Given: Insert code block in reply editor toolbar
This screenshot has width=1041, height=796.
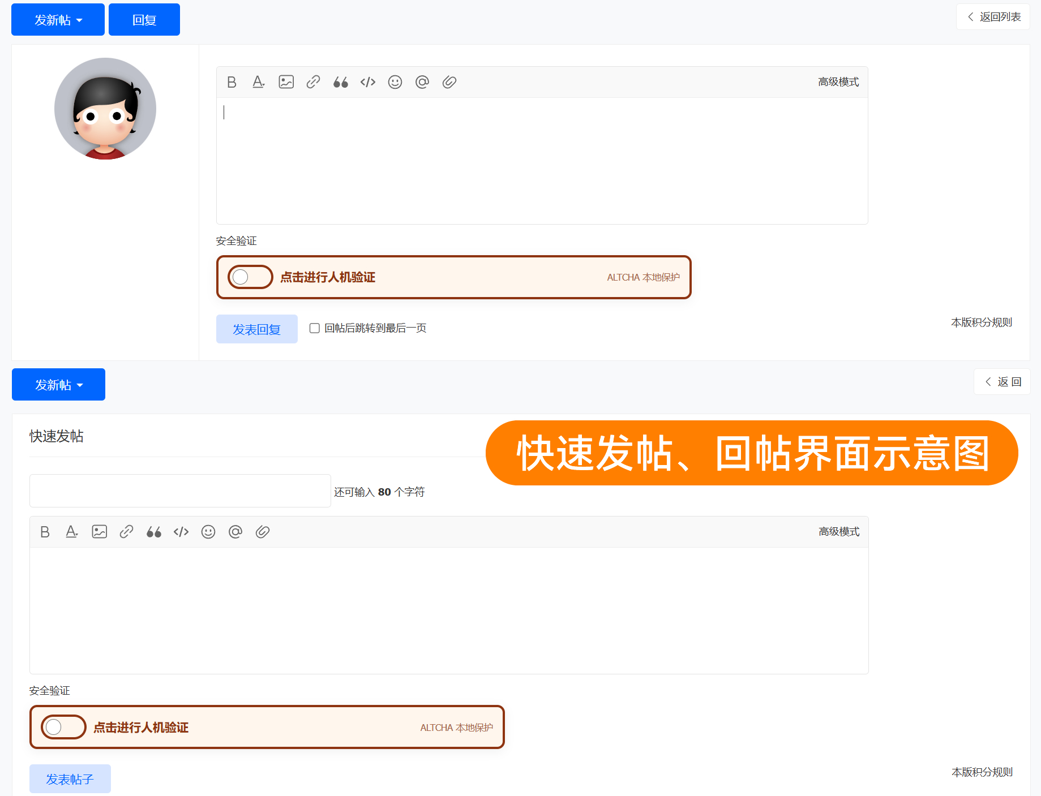Looking at the screenshot, I should point(368,82).
